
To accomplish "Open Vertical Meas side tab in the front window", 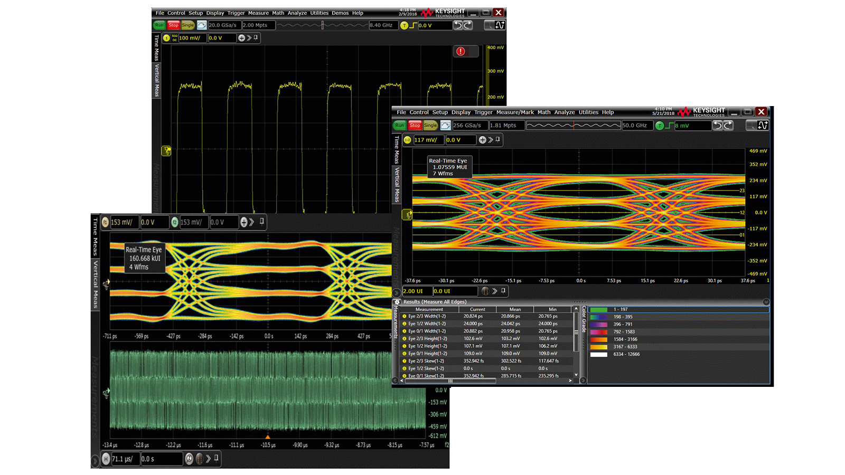I will click(x=397, y=185).
